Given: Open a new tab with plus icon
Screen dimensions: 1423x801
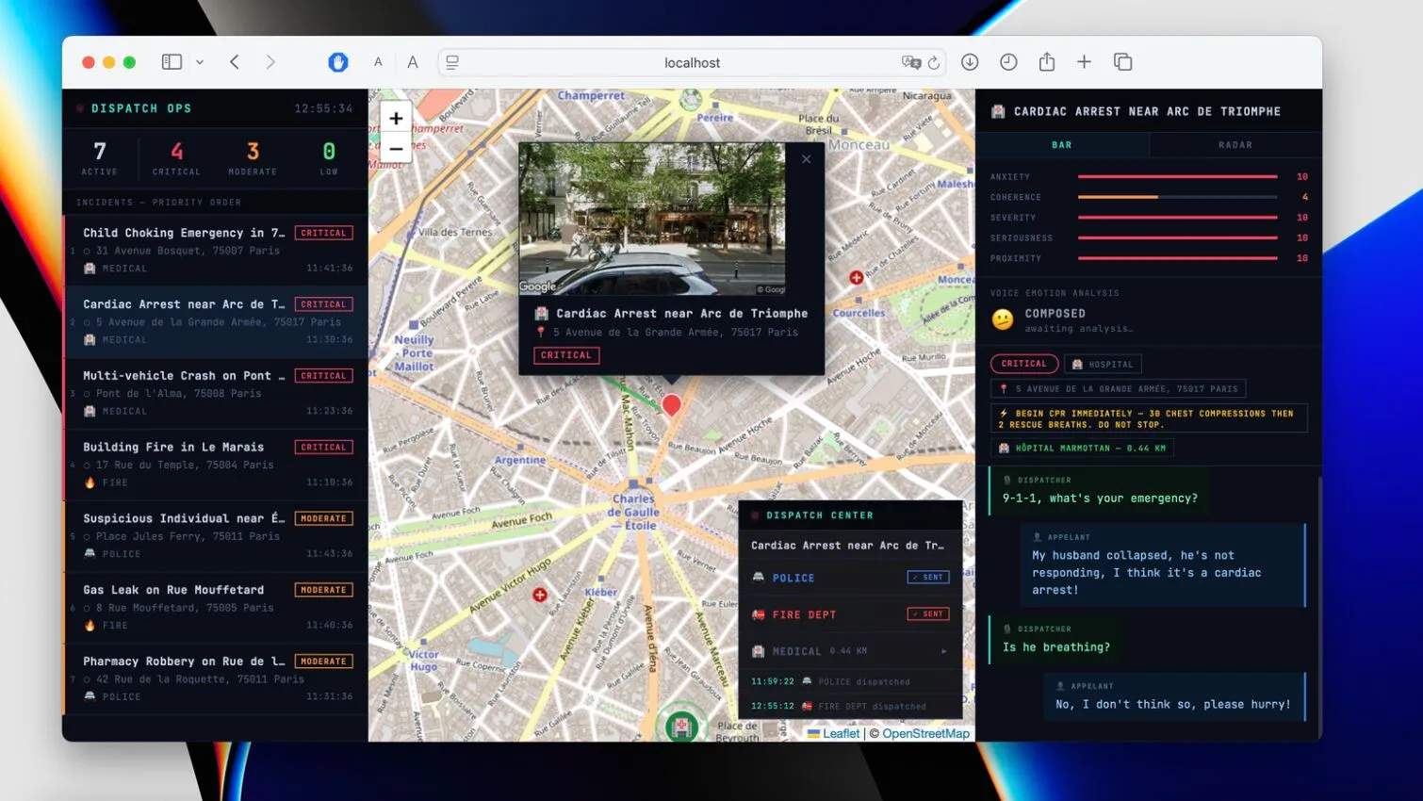Looking at the screenshot, I should 1084,62.
